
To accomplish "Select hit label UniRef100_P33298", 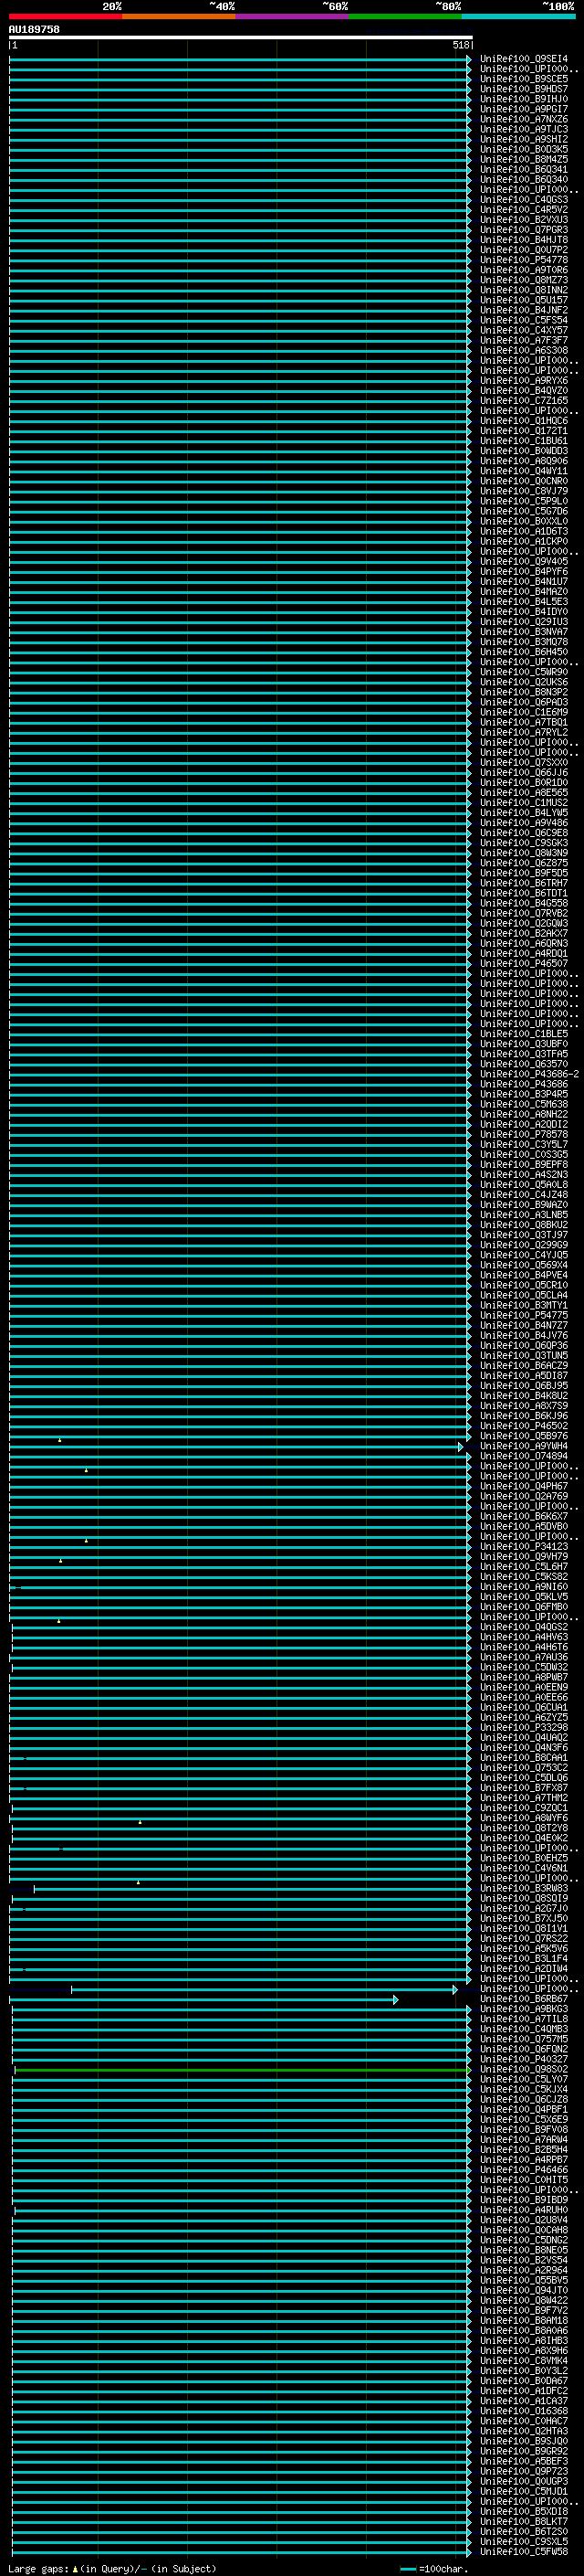I will coord(524,1727).
